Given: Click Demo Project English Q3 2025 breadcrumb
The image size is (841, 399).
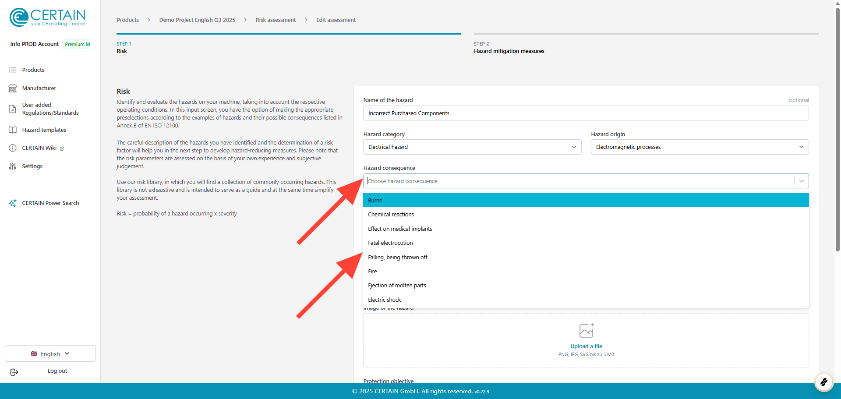Looking at the screenshot, I should pyautogui.click(x=197, y=20).
